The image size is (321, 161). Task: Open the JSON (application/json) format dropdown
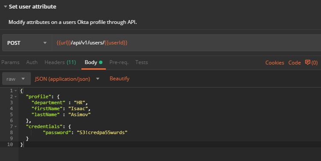(x=67, y=79)
